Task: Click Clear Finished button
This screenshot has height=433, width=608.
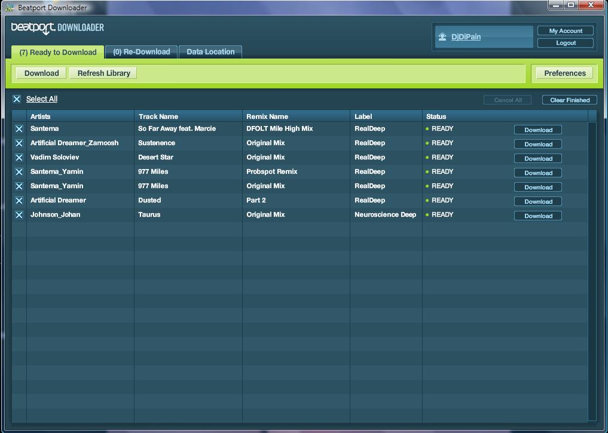Action: pyautogui.click(x=569, y=100)
